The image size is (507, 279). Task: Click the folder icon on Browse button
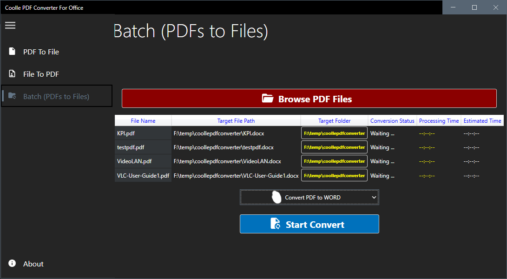click(267, 99)
